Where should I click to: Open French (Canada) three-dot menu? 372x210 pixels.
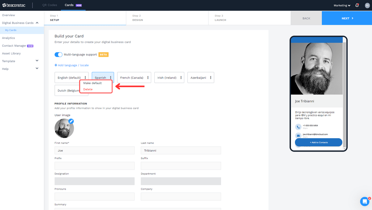coord(148,78)
